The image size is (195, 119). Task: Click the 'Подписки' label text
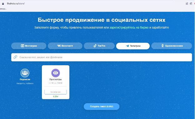[25, 80]
